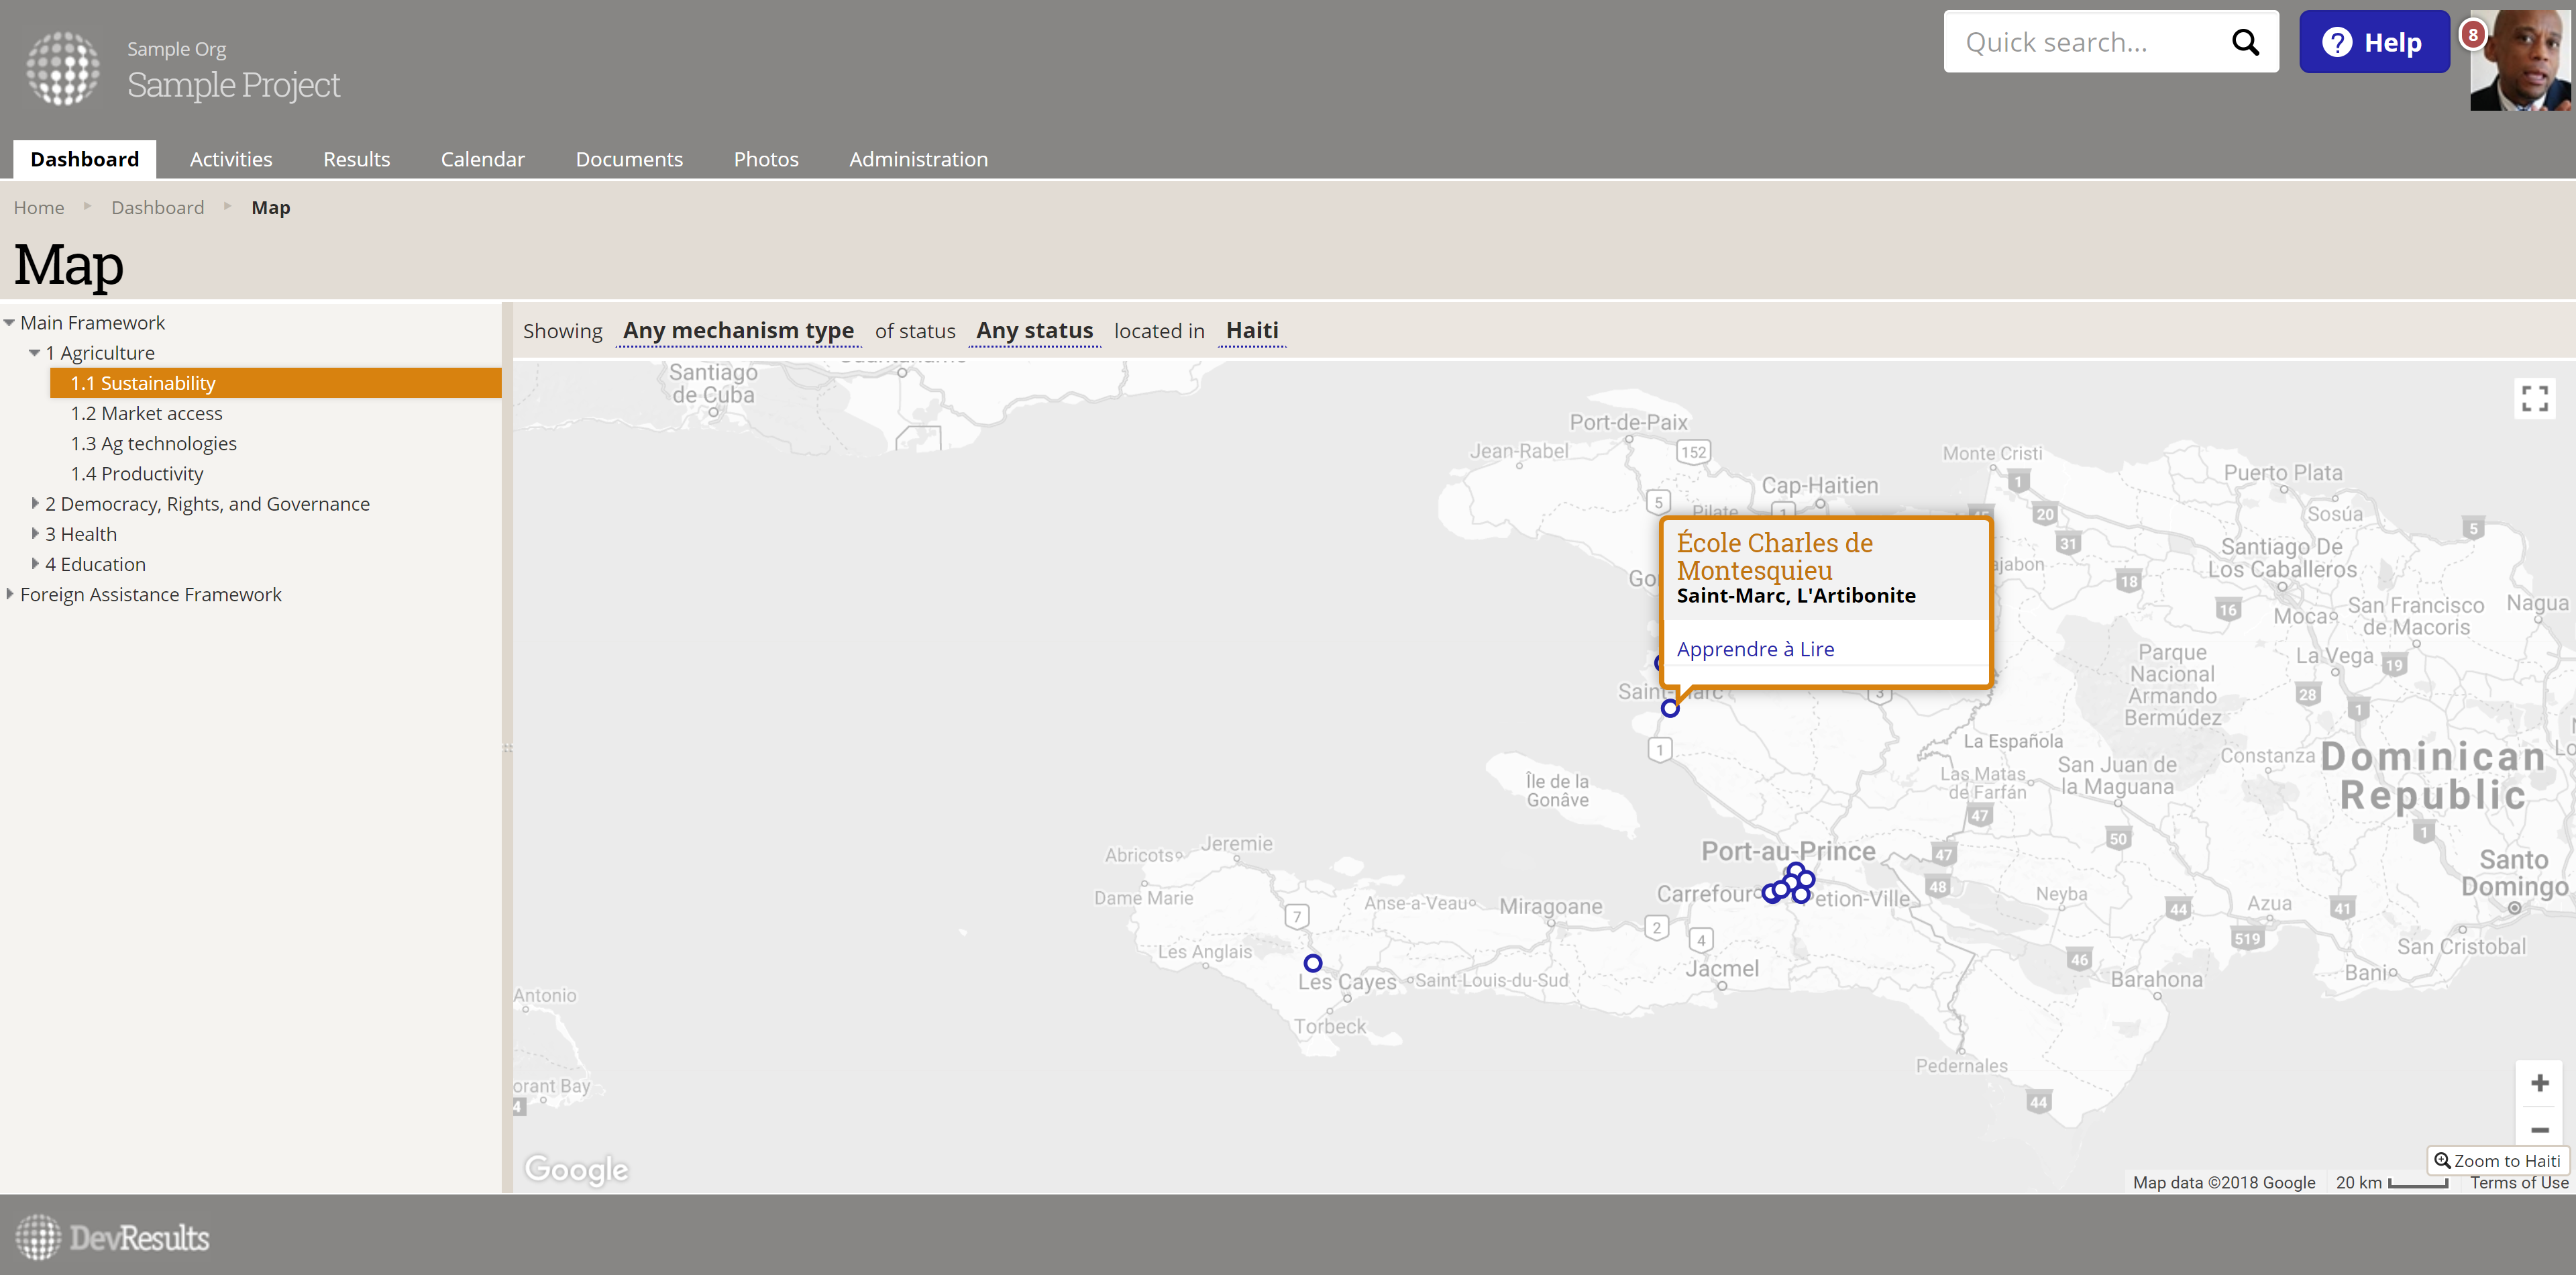Image resolution: width=2576 pixels, height=1275 pixels.
Task: Expand Foreign Assistance Framework node
Action: pyautogui.click(x=9, y=594)
